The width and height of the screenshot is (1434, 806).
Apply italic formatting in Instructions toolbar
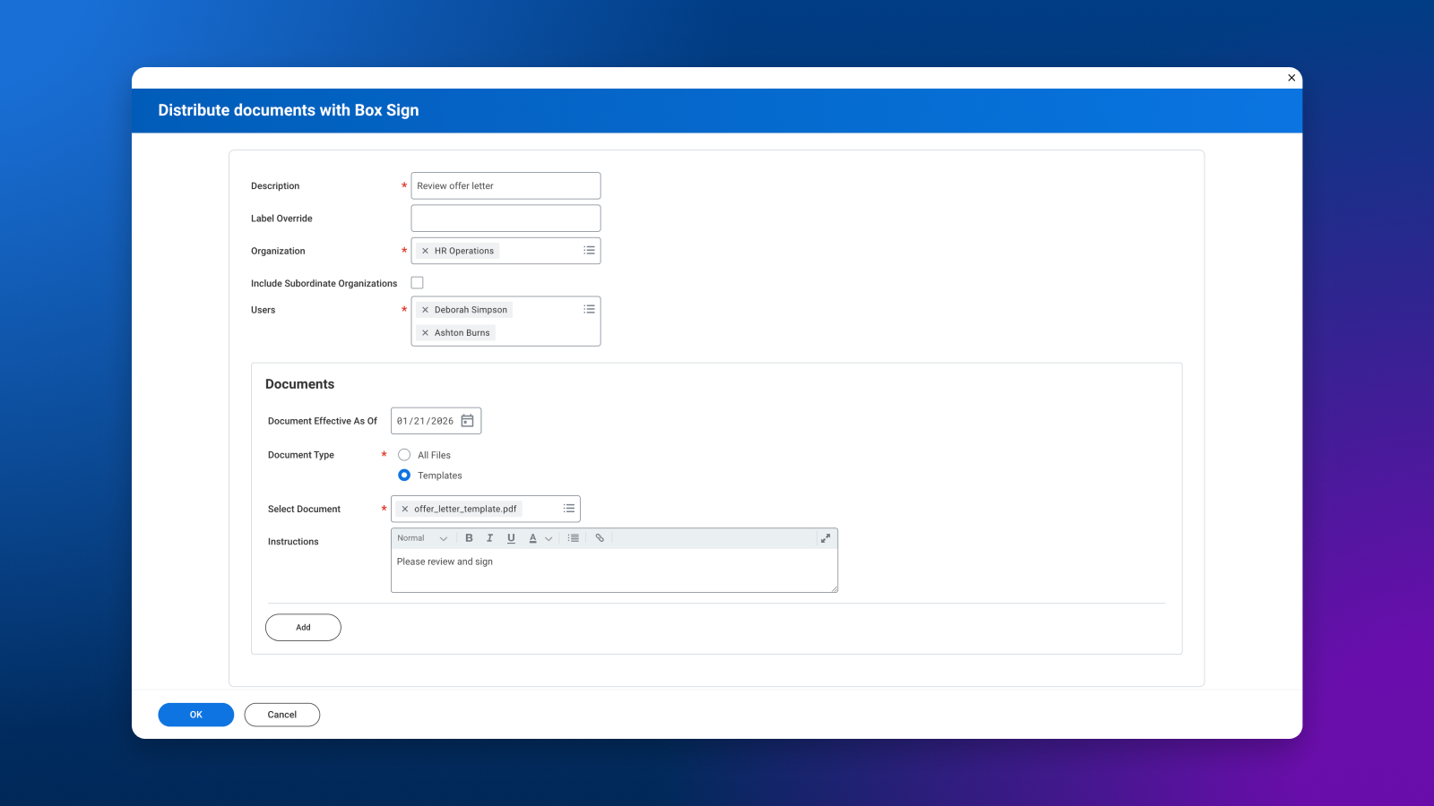coord(489,538)
